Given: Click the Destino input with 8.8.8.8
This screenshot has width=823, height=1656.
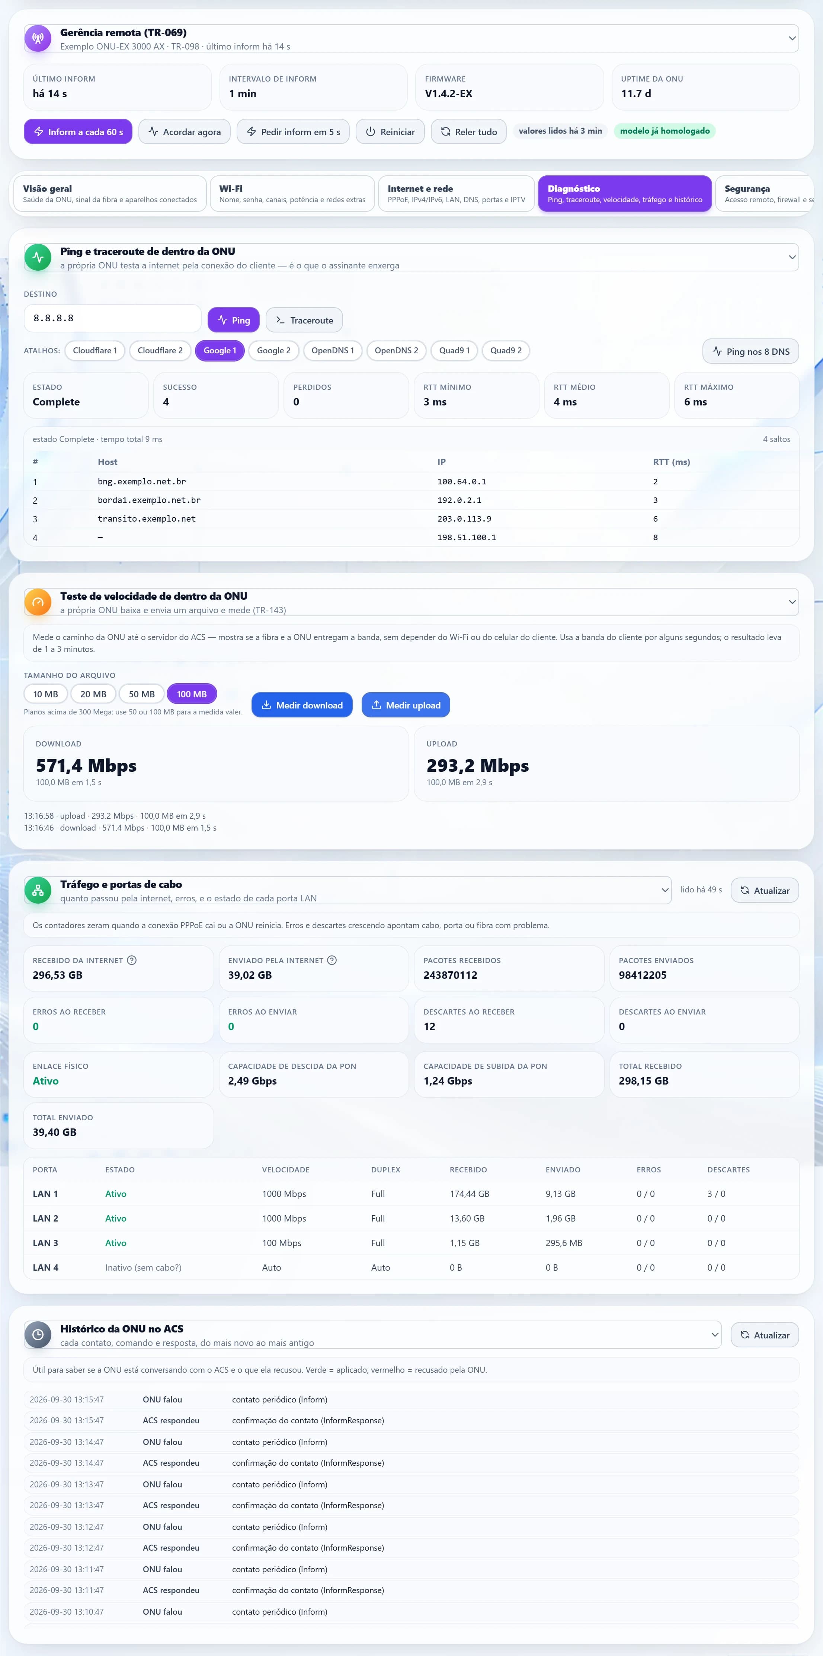Looking at the screenshot, I should pos(112,318).
